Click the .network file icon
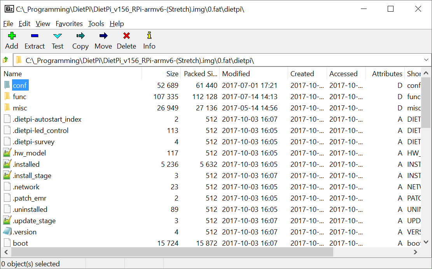Viewport: 432px width, 269px height. click(x=7, y=187)
